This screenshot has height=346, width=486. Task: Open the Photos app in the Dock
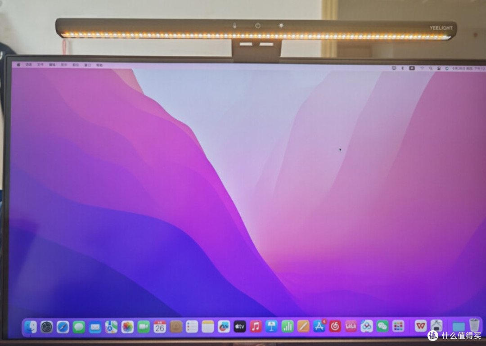(127, 327)
